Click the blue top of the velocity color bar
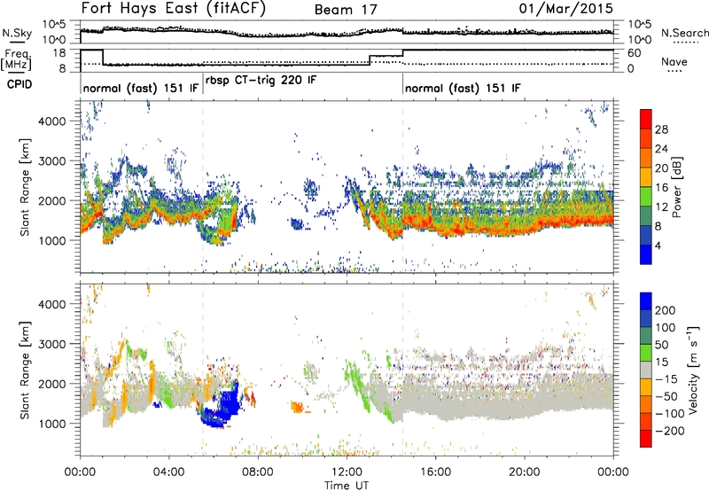Viewport: 709px width, 491px height. [x=646, y=301]
